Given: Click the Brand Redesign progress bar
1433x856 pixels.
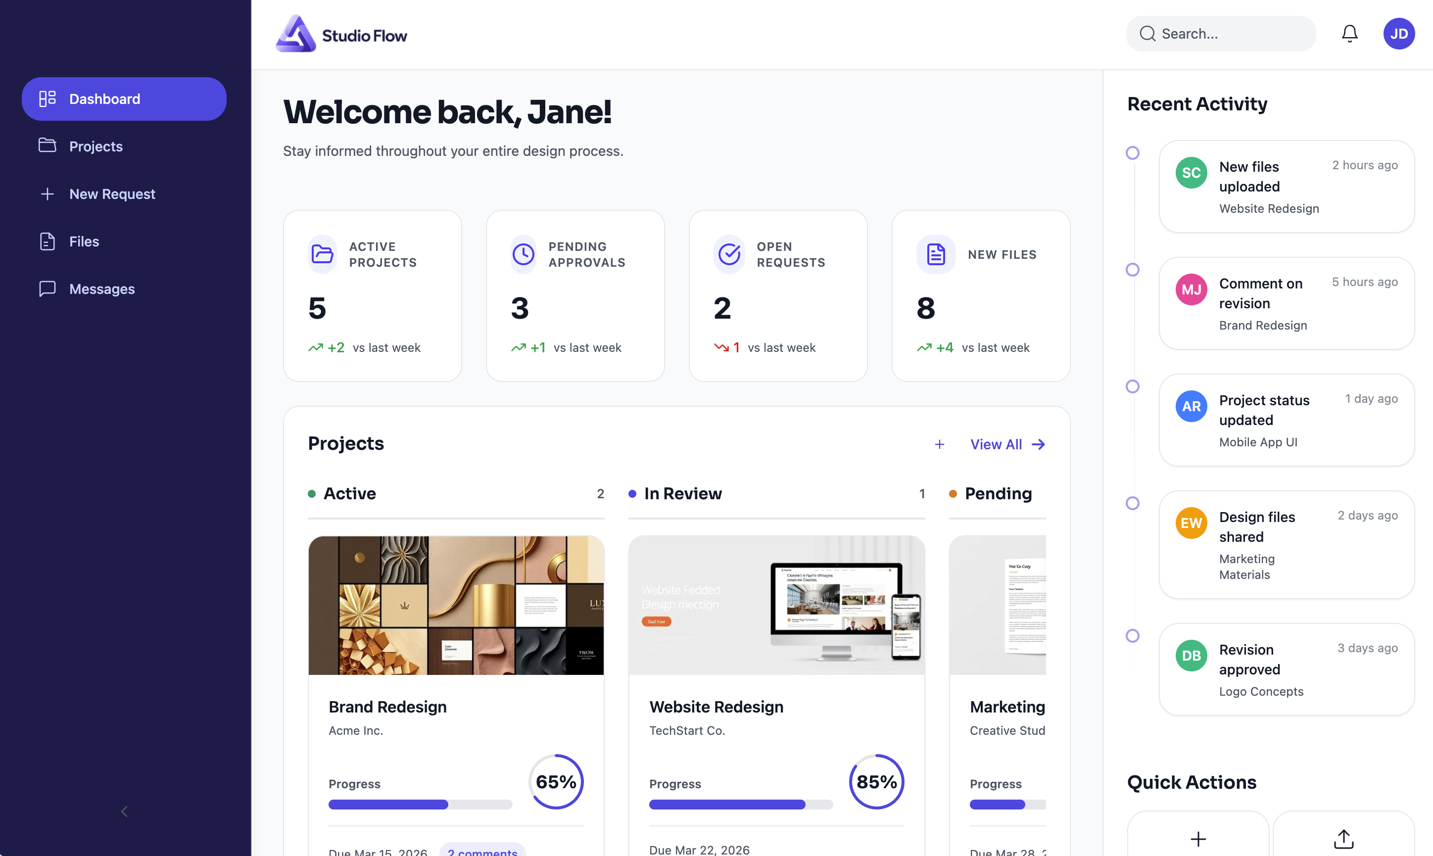Looking at the screenshot, I should [x=421, y=804].
